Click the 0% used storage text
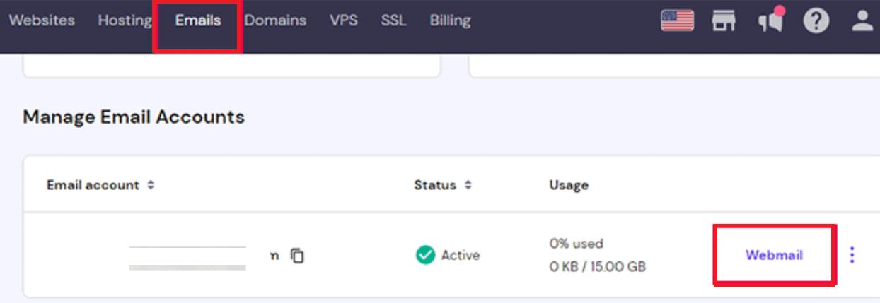 click(x=576, y=244)
